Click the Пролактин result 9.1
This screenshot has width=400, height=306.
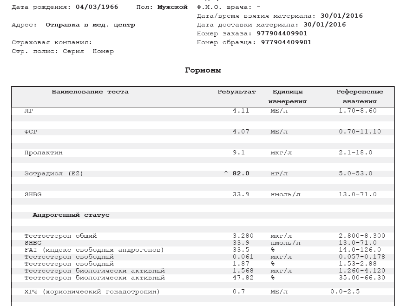coord(239,153)
